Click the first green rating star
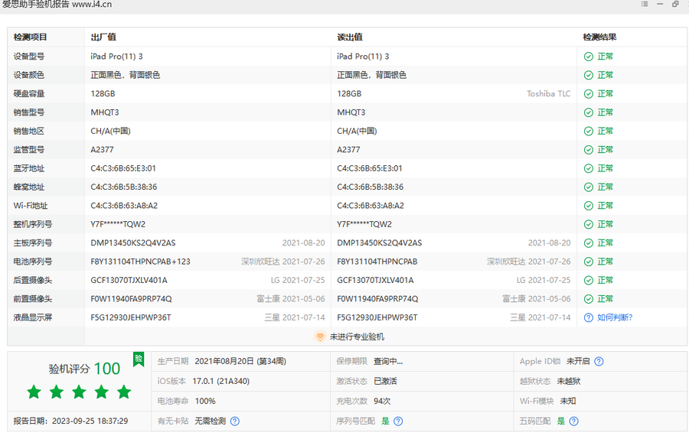The height and width of the screenshot is (436, 689). (34, 392)
